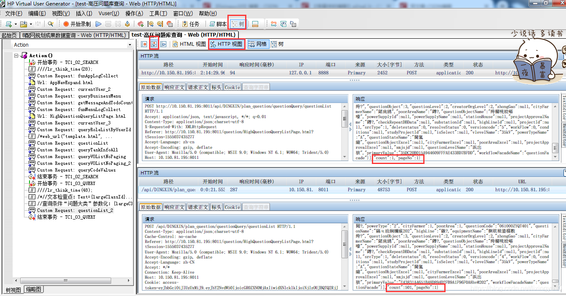Click the find magnifier icon in toolbar
This screenshot has height=296, width=566.
pyautogui.click(x=51, y=24)
